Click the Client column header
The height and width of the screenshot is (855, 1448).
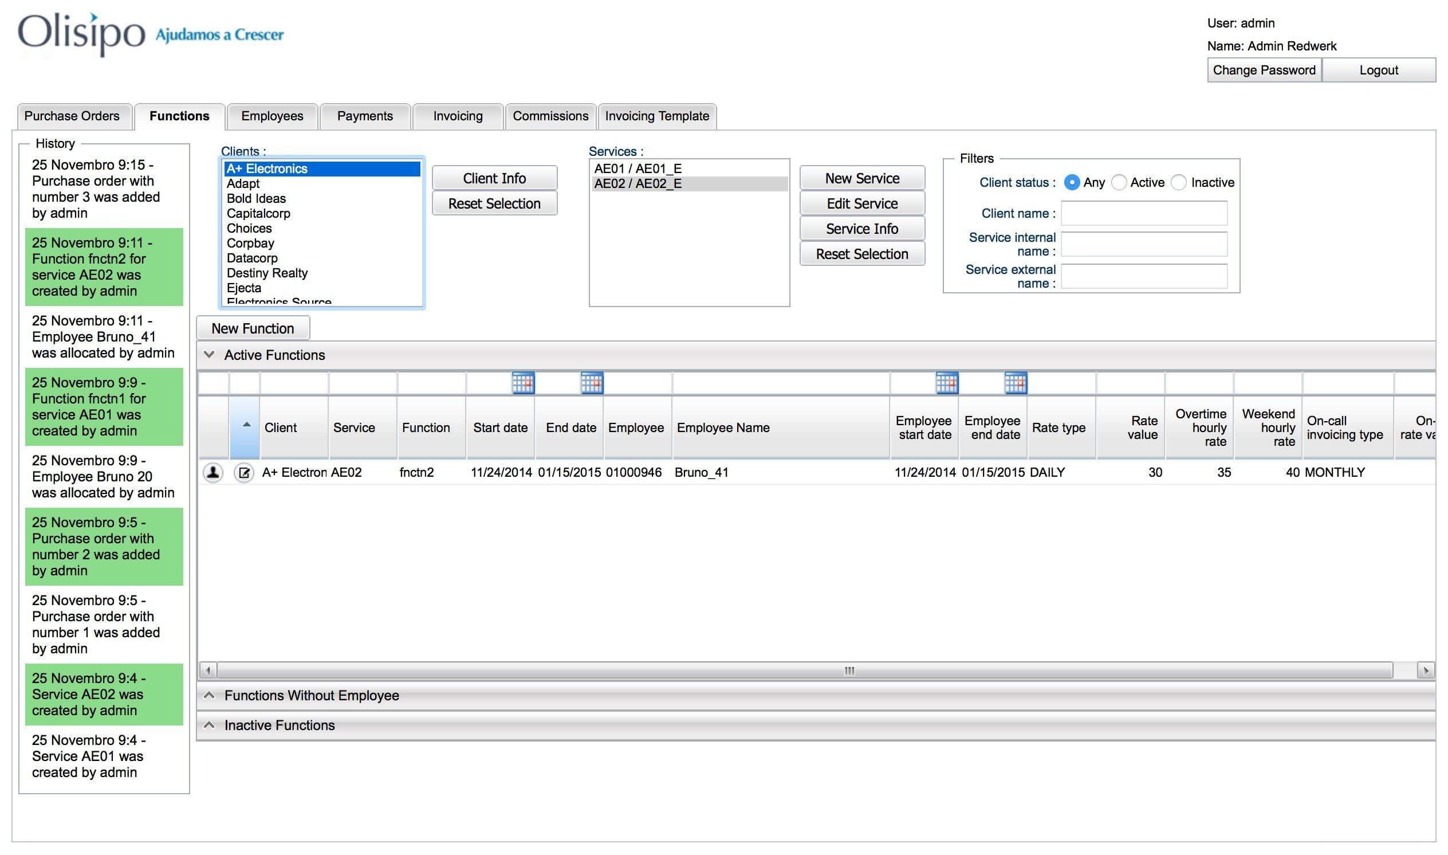(x=294, y=427)
